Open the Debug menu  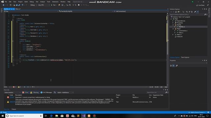pyautogui.click(x=32, y=2)
